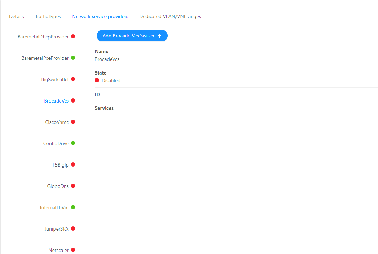Image resolution: width=378 pixels, height=254 pixels.
Task: Click the ID field label
Action: pos(97,95)
